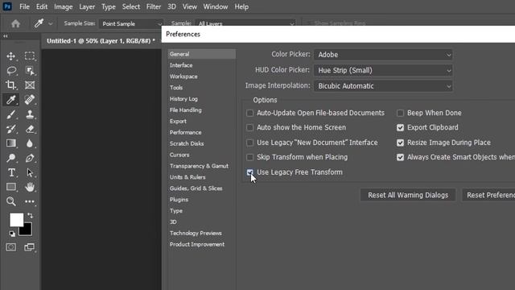Uncheck Always Create Smart Objects option
This screenshot has width=515, height=290.
[x=400, y=157]
